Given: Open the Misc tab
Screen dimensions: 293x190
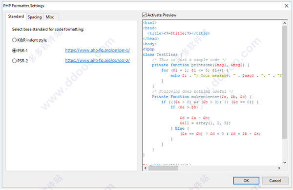Looking at the screenshot, I should pos(50,17).
